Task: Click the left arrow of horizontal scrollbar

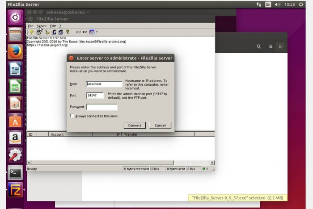Action: [x=29, y=163]
